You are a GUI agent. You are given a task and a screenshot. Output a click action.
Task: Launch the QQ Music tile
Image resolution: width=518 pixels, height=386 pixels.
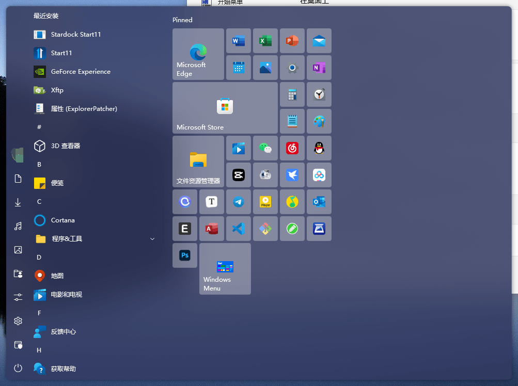point(292,202)
